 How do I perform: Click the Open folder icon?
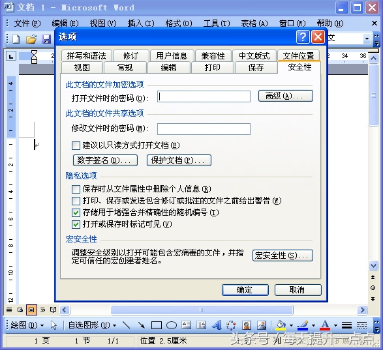[x=31, y=39]
